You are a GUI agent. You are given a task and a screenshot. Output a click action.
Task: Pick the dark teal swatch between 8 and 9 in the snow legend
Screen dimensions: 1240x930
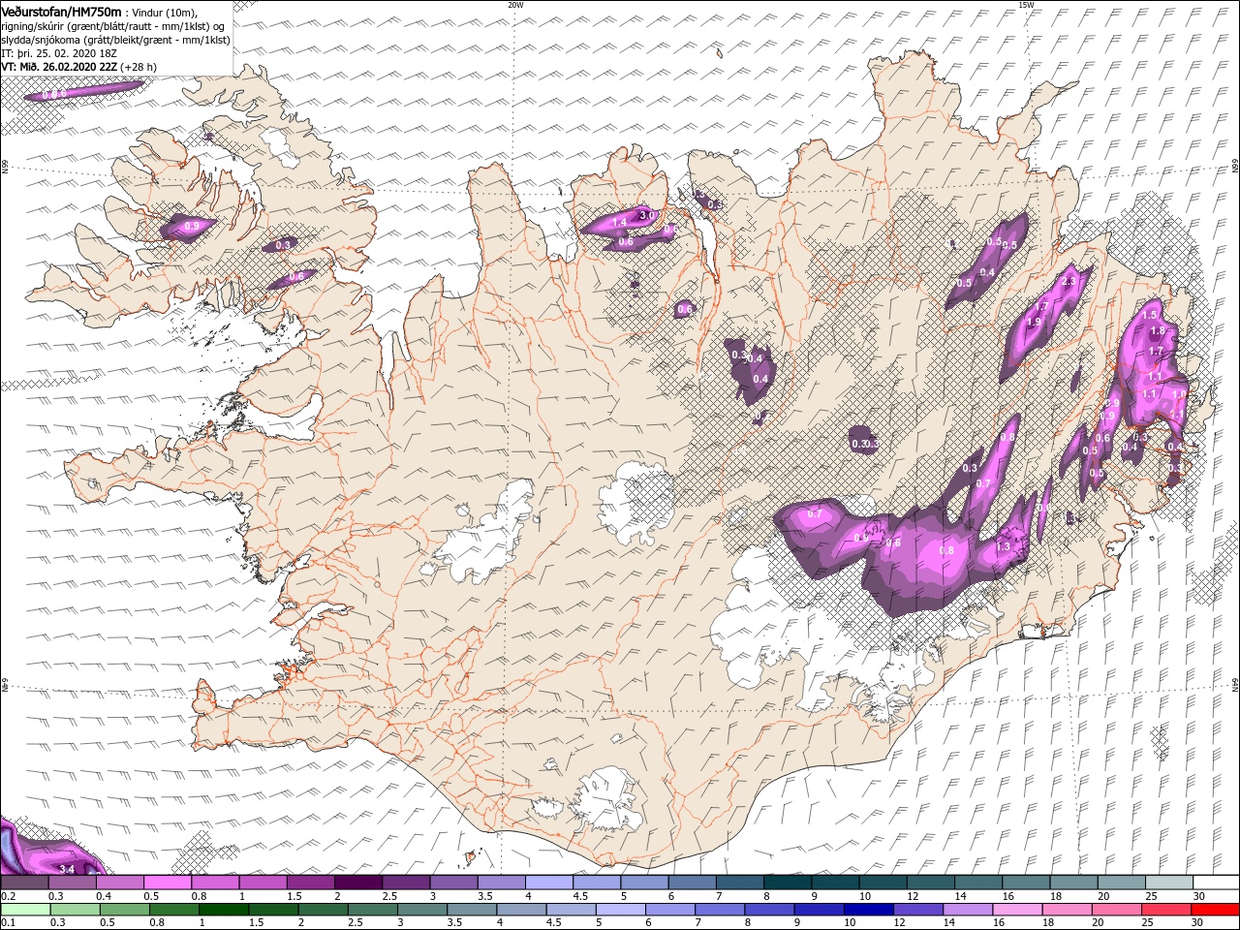click(787, 883)
